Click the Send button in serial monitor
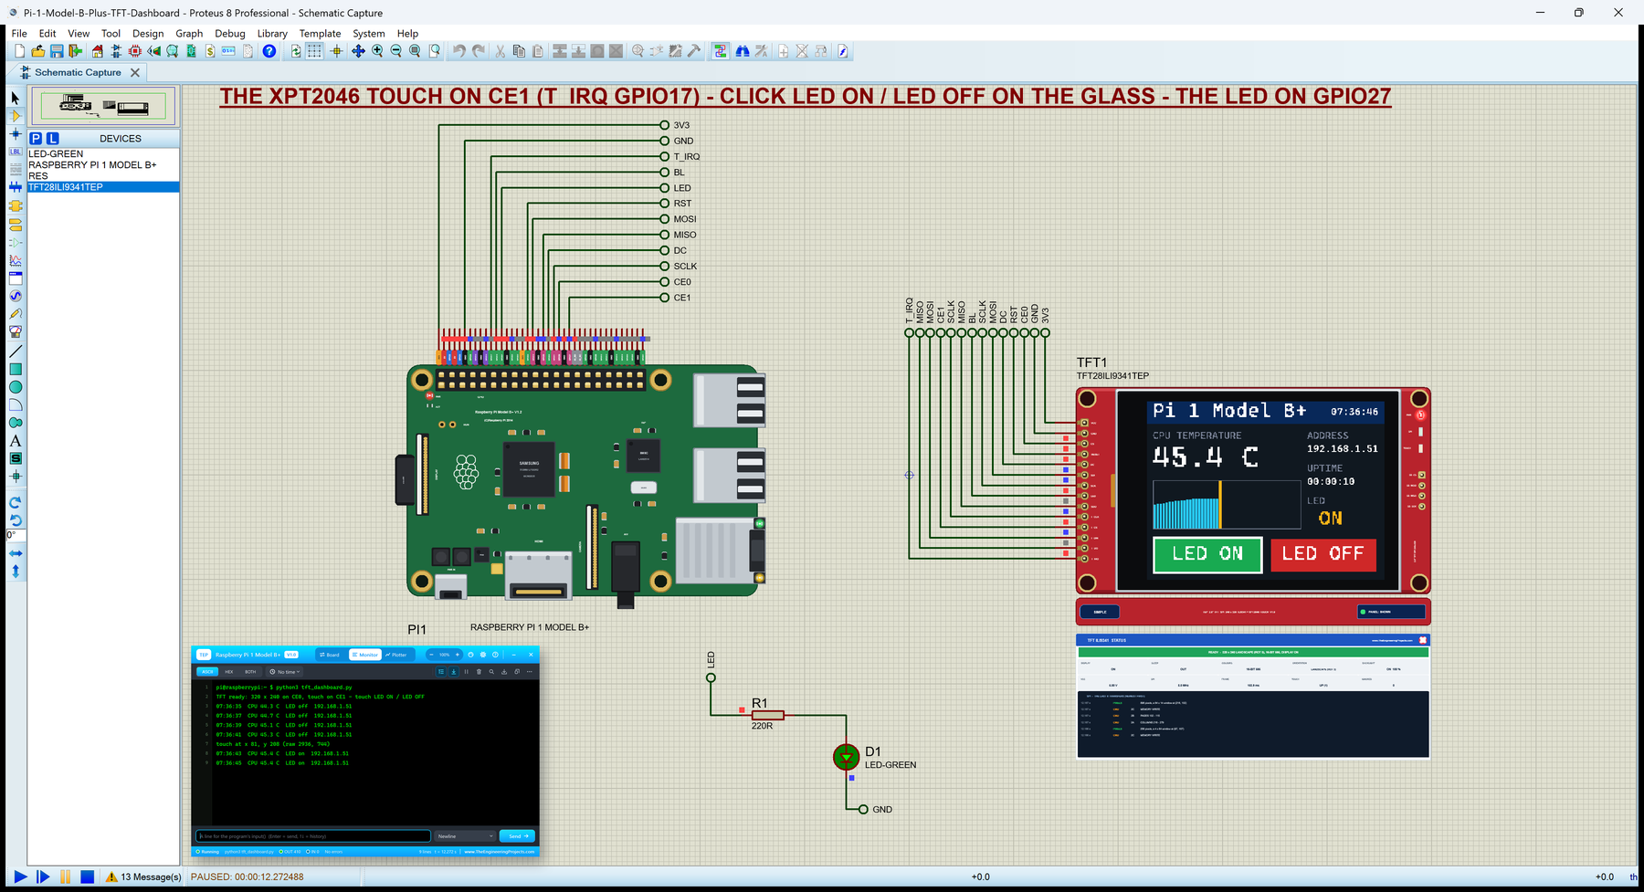This screenshot has height=892, width=1644. pyautogui.click(x=517, y=835)
